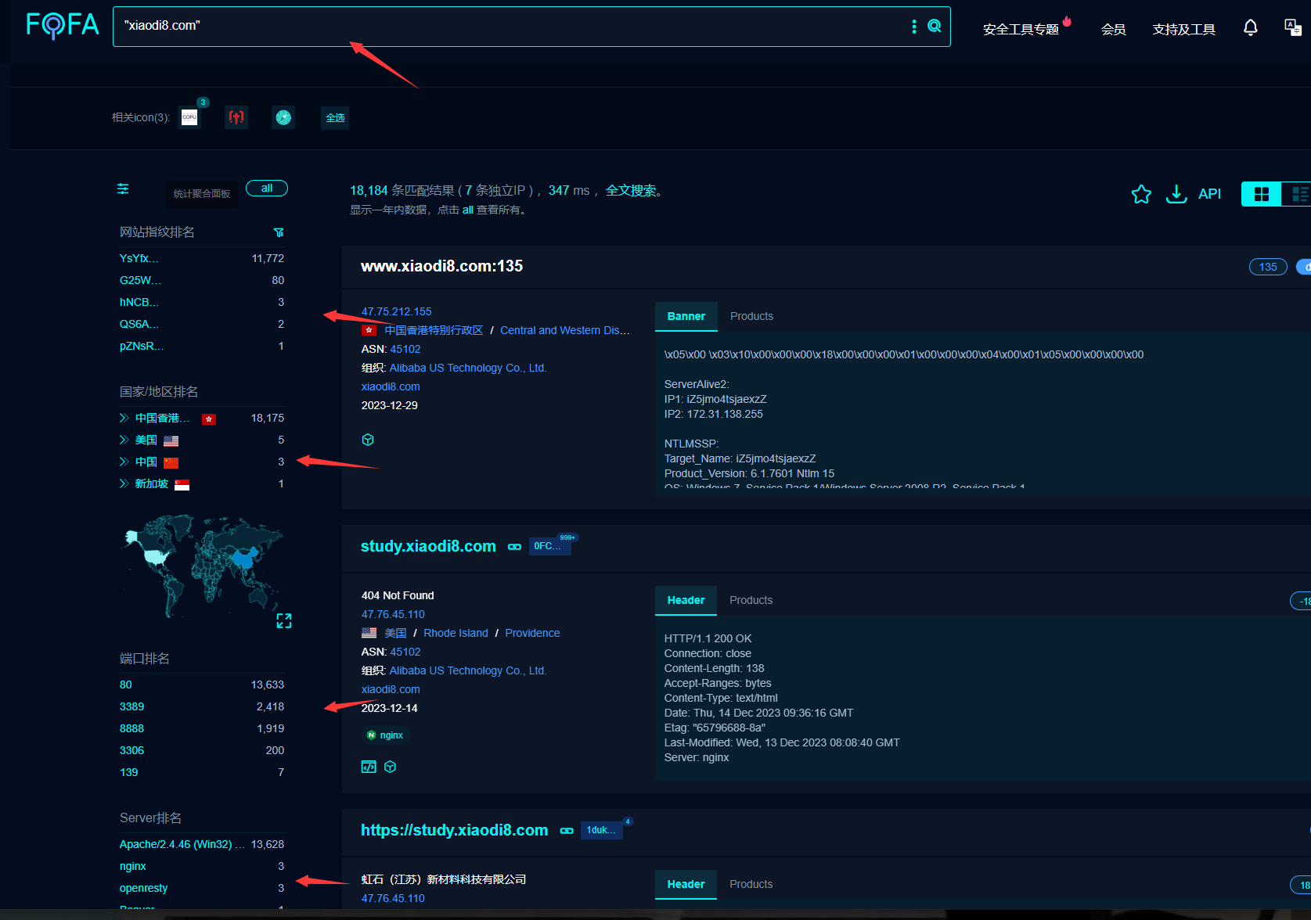Open the search options three-dot menu

(913, 27)
